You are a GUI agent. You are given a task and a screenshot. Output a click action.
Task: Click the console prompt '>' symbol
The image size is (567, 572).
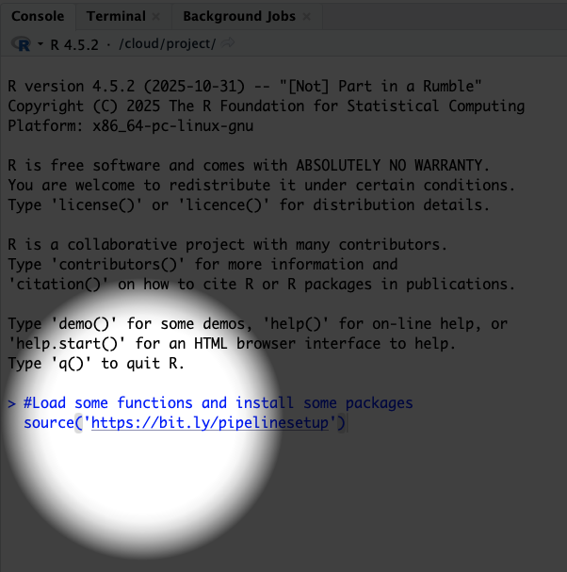11,403
